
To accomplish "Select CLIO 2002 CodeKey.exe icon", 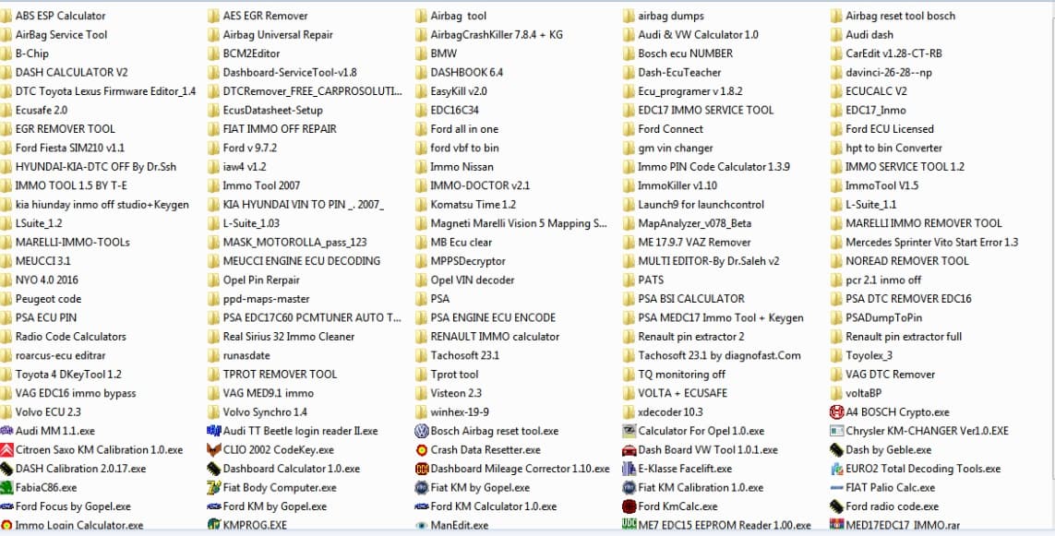I will pyautogui.click(x=214, y=450).
